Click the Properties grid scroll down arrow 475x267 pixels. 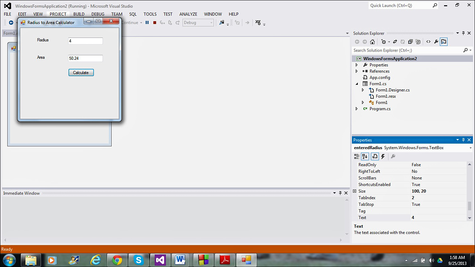point(470,218)
